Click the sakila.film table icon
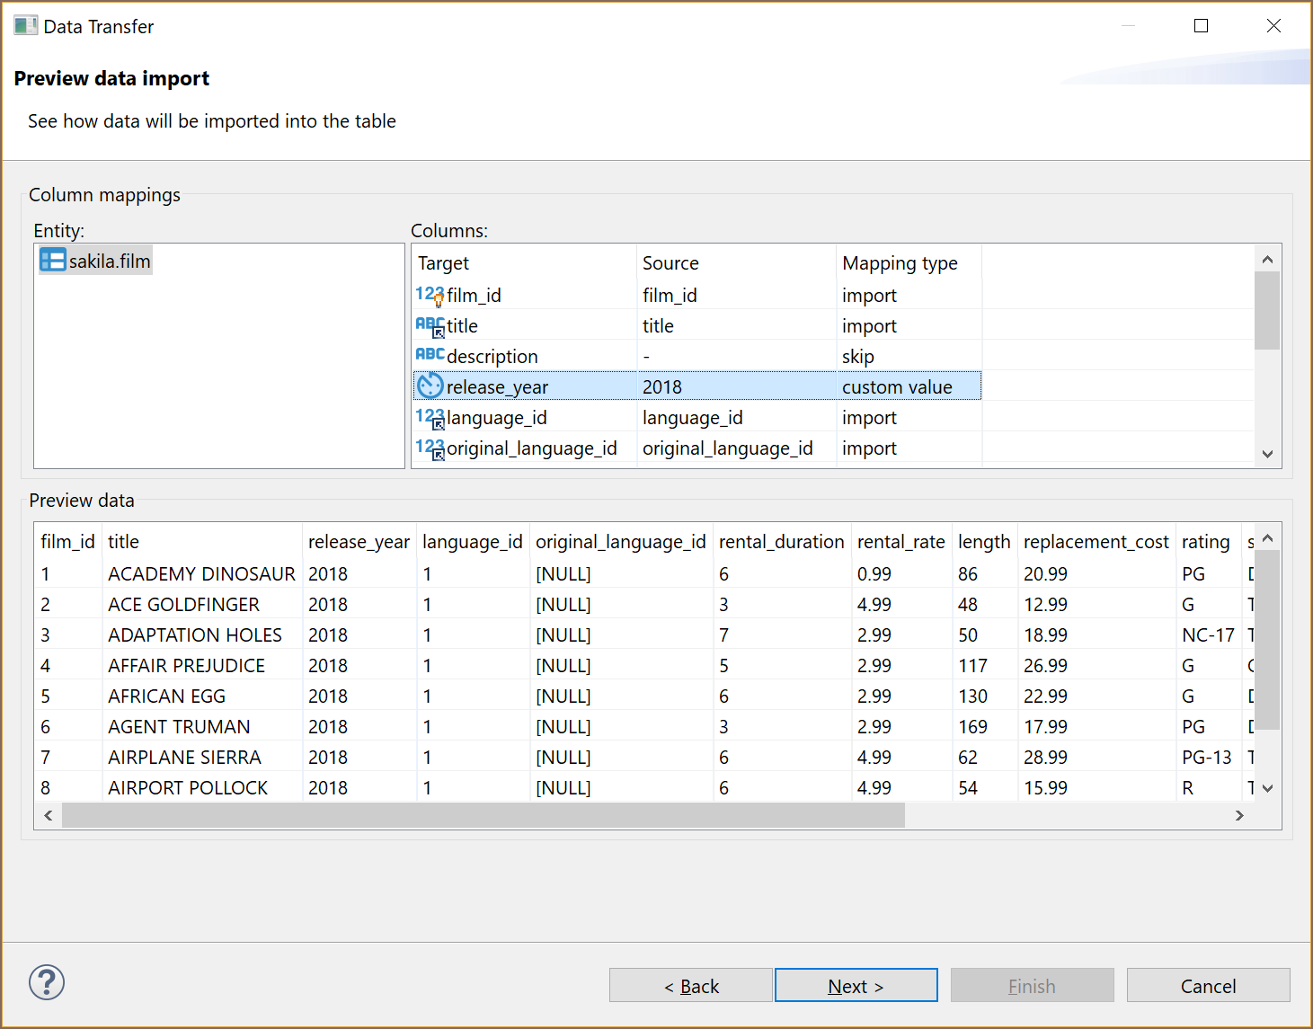 pos(53,261)
